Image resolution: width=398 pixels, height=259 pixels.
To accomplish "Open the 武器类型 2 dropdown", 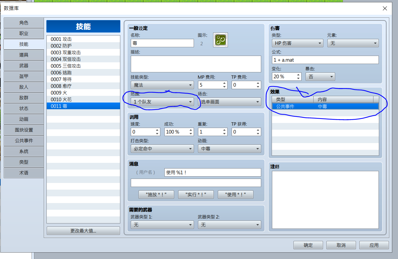I will point(230,225).
